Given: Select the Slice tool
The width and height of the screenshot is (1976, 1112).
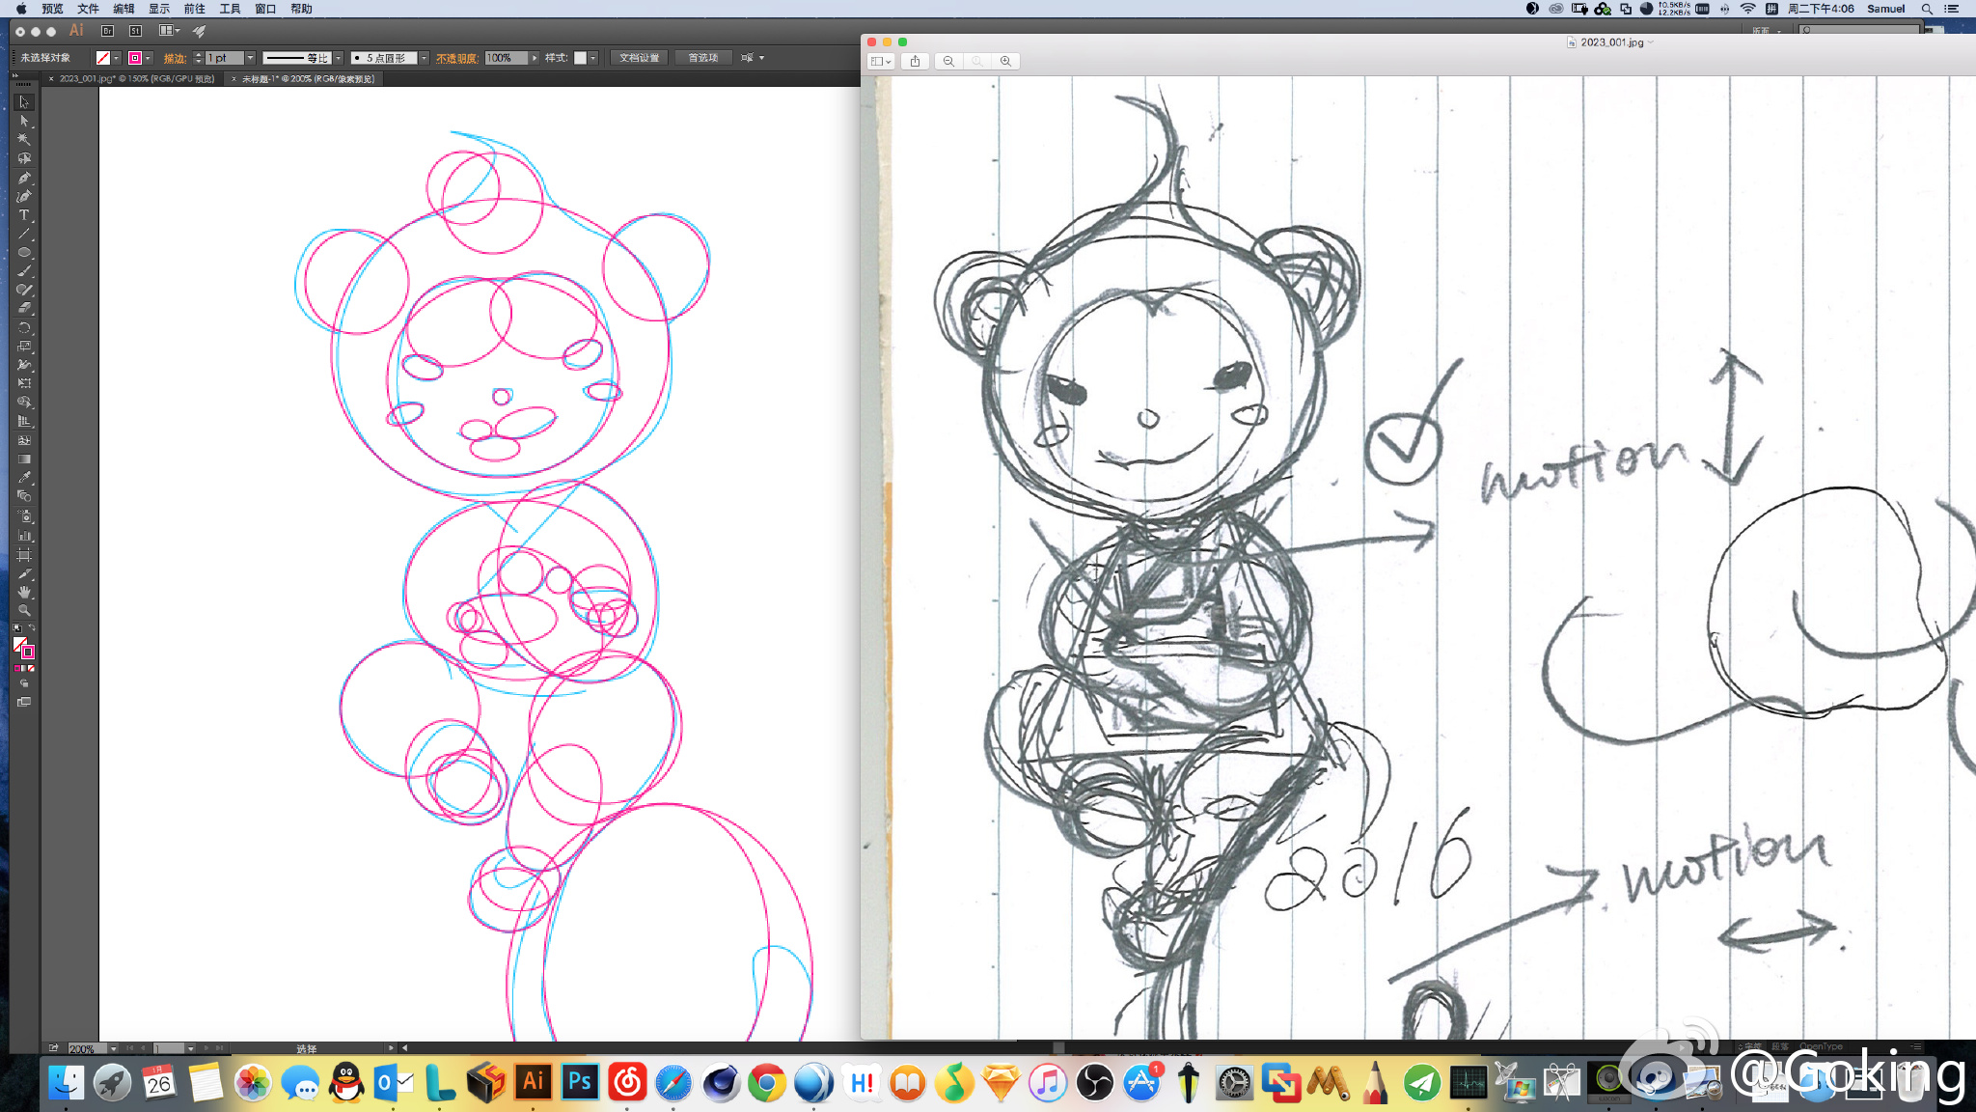Looking at the screenshot, I should click(24, 573).
